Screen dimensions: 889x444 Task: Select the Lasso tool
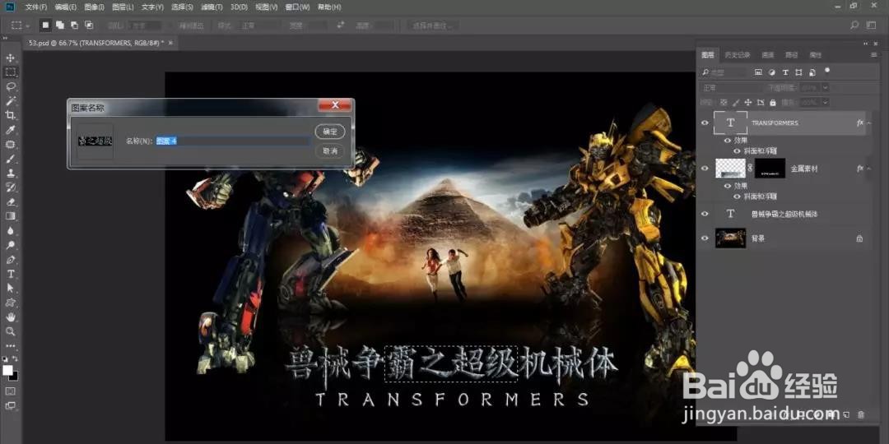(x=10, y=86)
